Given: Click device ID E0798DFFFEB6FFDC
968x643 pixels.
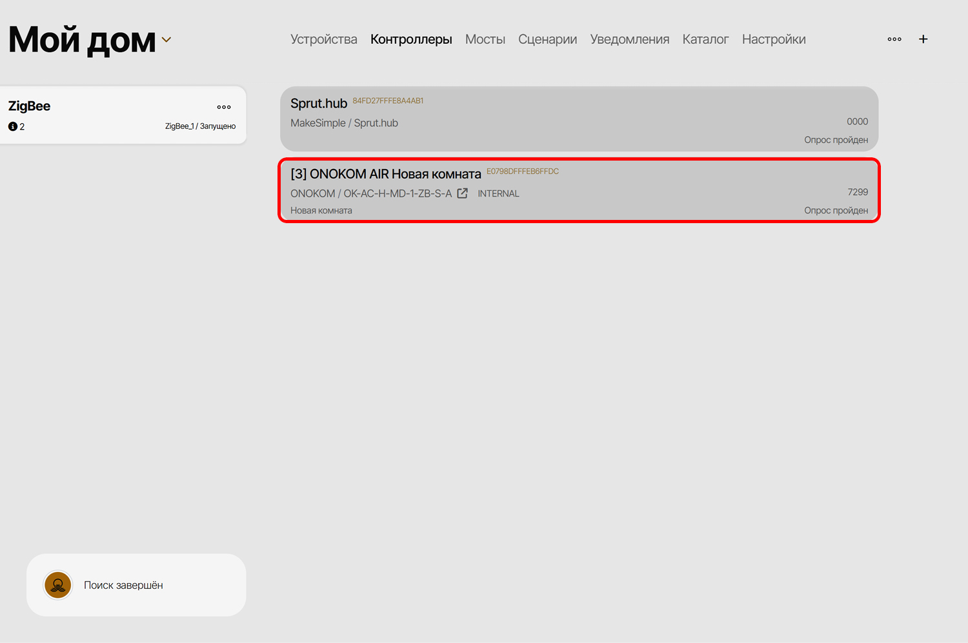Looking at the screenshot, I should (523, 172).
